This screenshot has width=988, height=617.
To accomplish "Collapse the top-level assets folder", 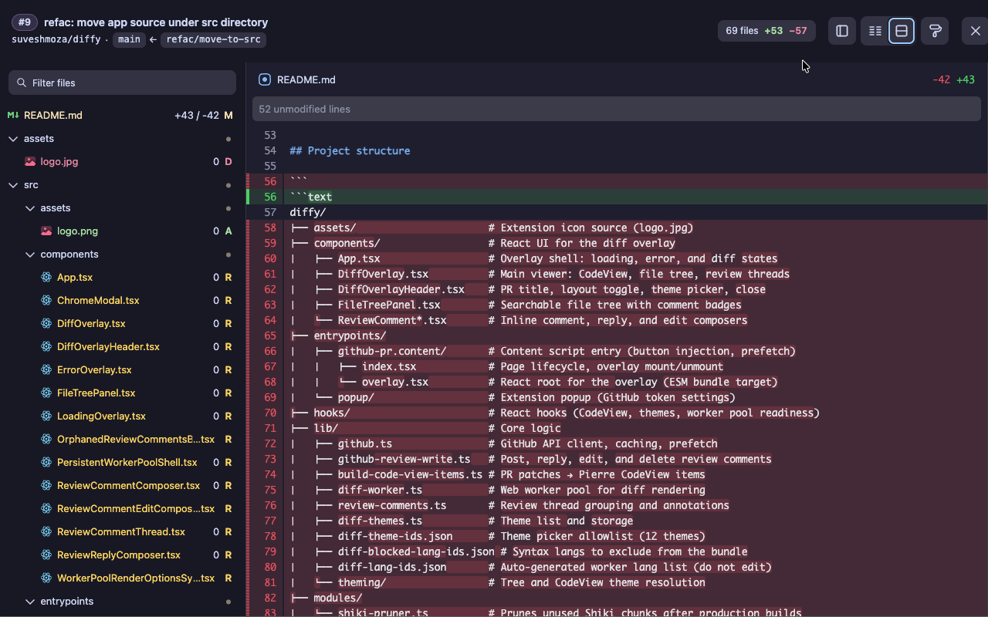I will tap(13, 139).
